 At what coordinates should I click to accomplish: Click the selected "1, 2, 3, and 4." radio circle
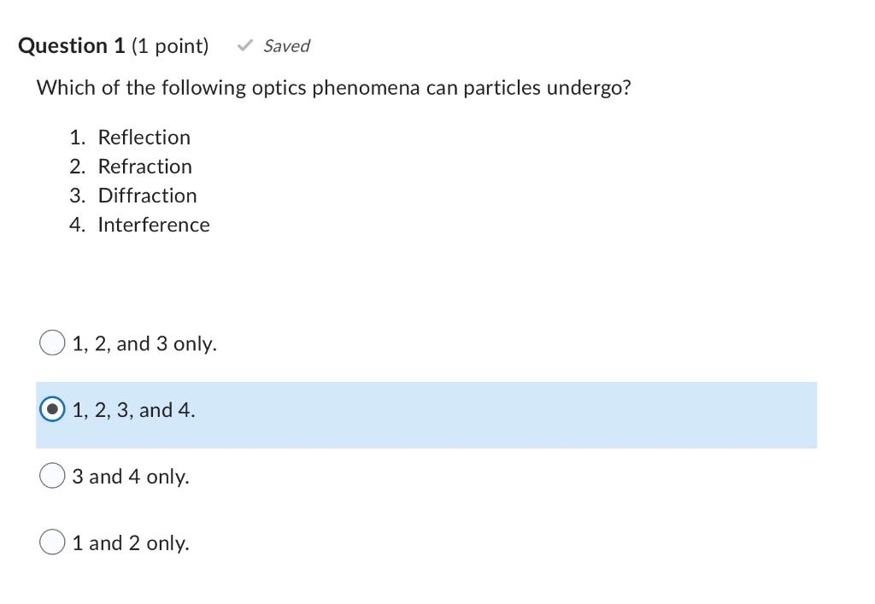pos(52,410)
